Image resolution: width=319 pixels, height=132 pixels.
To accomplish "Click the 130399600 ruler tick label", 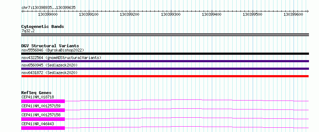I will (293, 14).
